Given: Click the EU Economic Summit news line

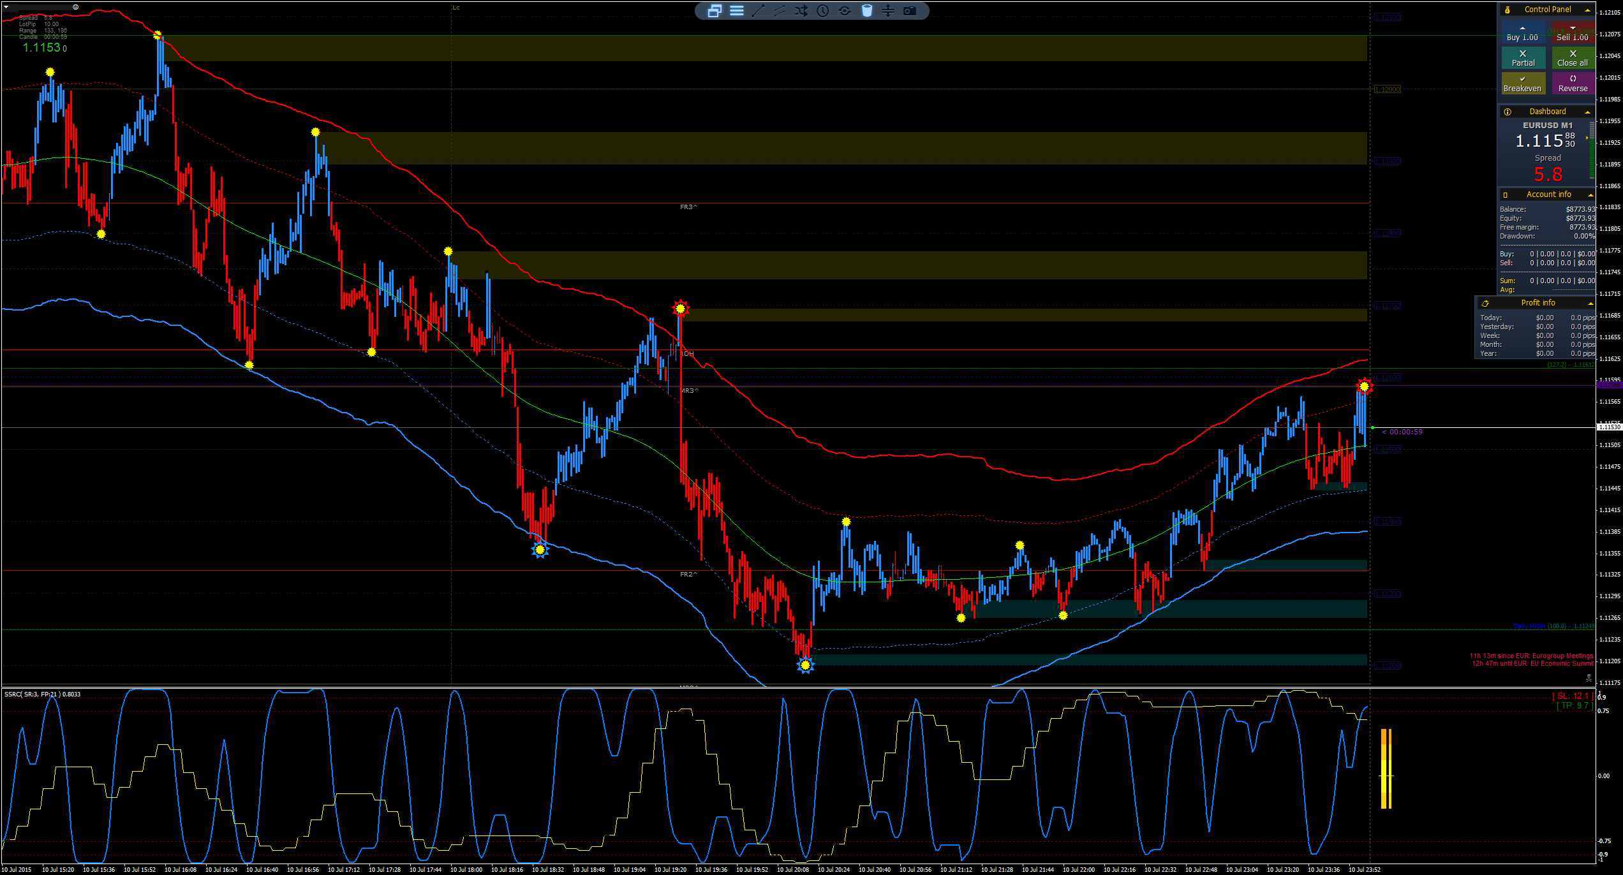Looking at the screenshot, I should click(1532, 663).
